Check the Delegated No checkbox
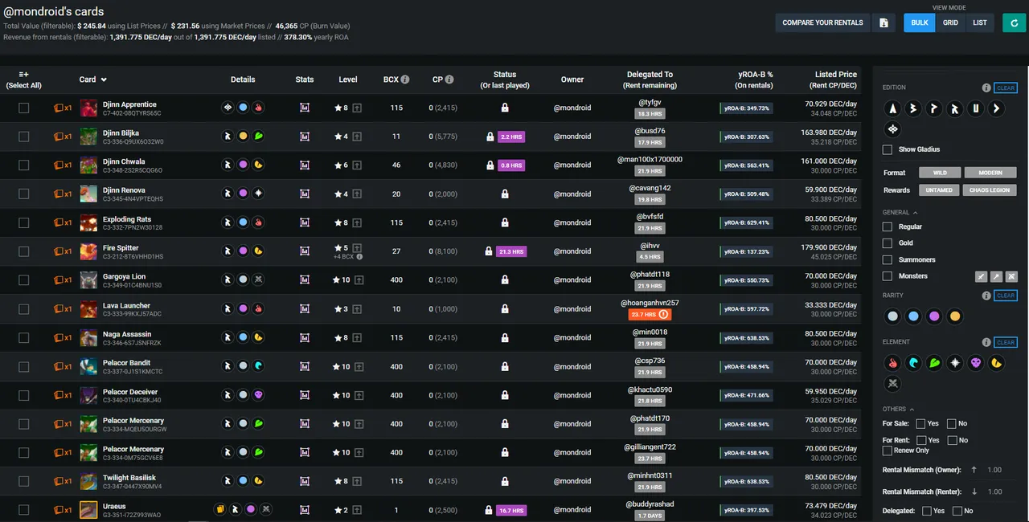The width and height of the screenshot is (1029, 522). click(x=957, y=511)
